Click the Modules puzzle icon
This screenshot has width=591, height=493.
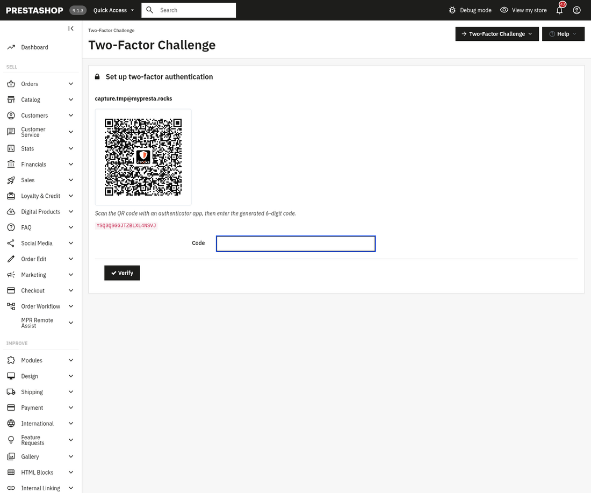point(11,360)
